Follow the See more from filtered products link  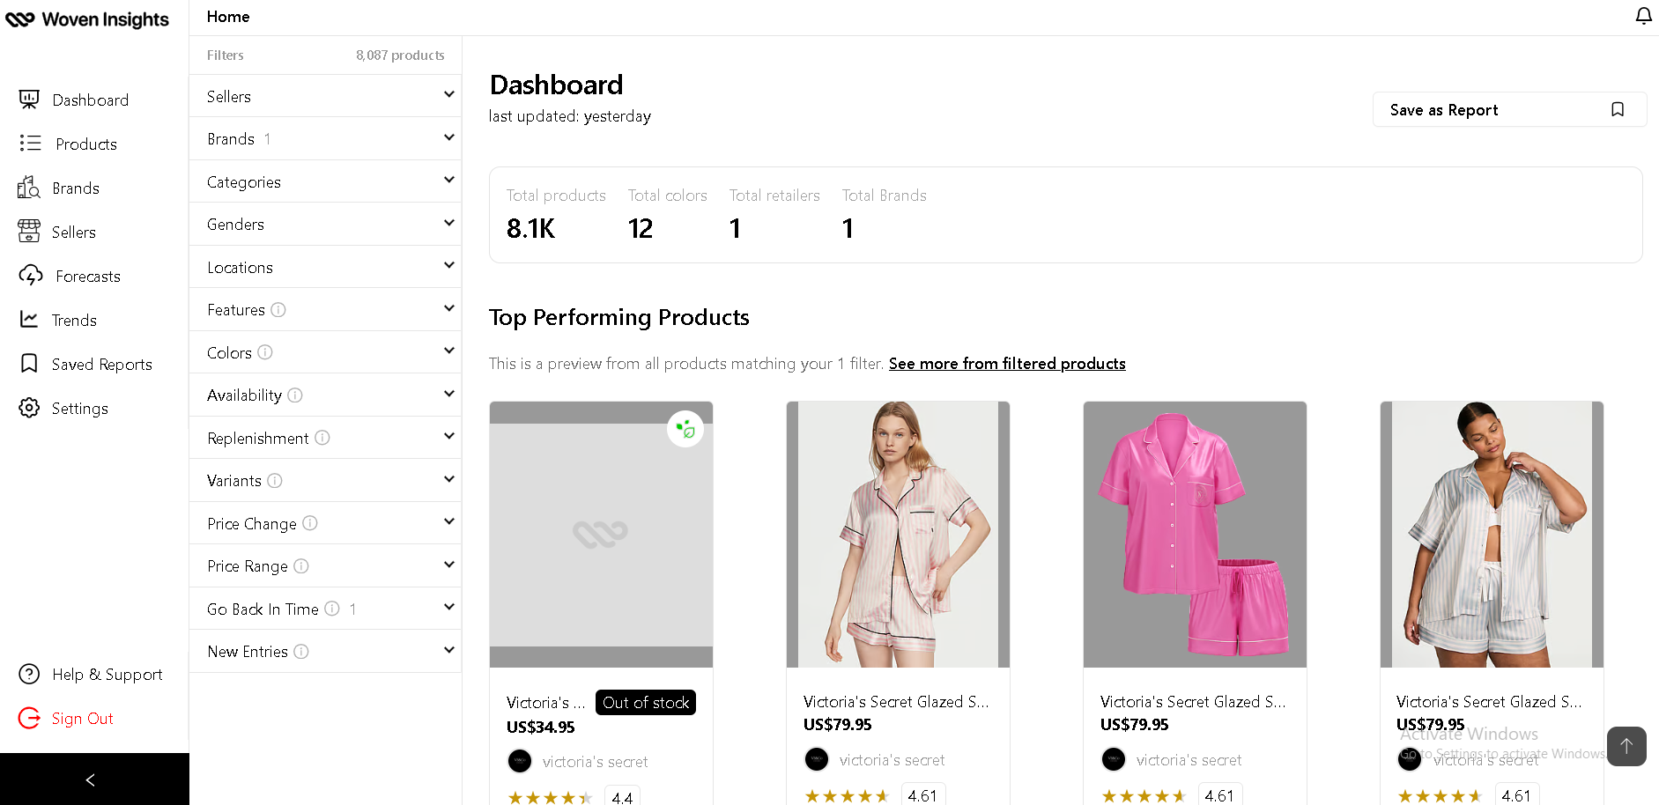(1007, 364)
